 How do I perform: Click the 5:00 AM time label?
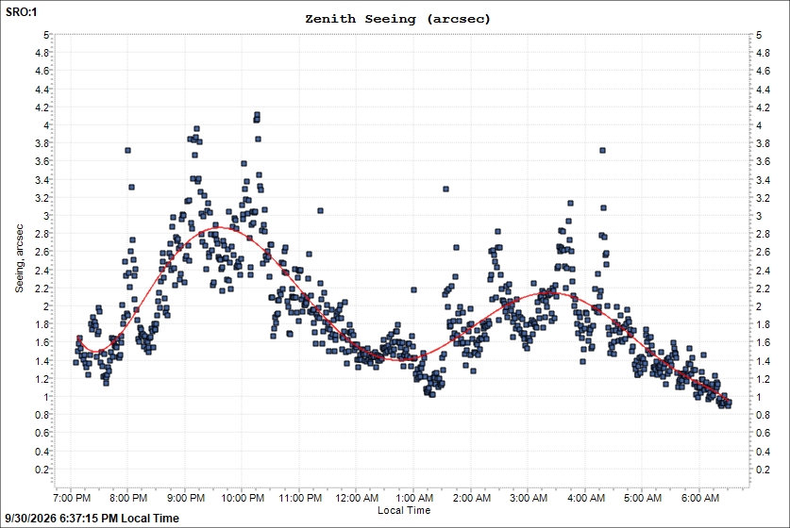tap(643, 498)
